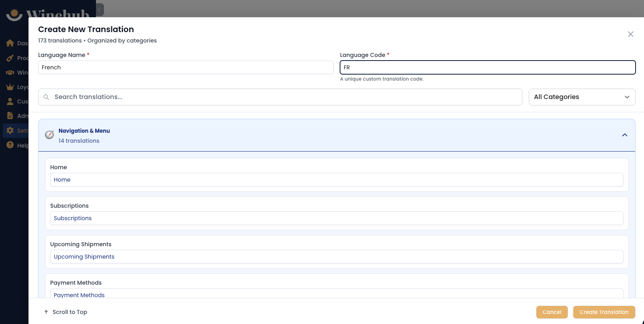Click the Products bottle icon in sidebar
Image resolution: width=644 pixels, height=324 pixels.
10,58
